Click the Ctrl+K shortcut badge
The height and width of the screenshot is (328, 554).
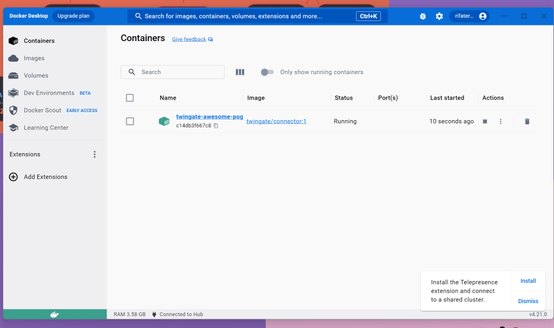click(368, 16)
